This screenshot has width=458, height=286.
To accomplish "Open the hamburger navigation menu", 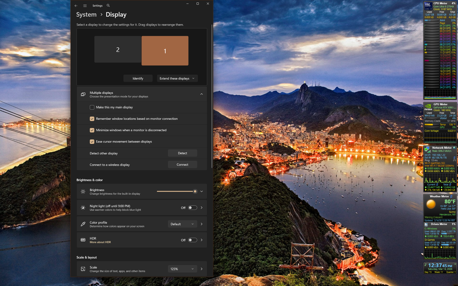I will click(x=85, y=6).
